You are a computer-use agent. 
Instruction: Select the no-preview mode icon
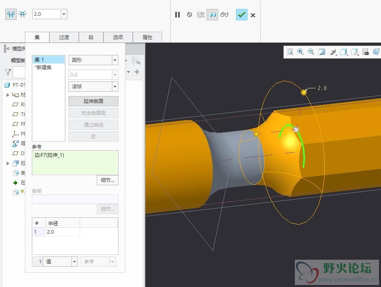[x=189, y=15]
